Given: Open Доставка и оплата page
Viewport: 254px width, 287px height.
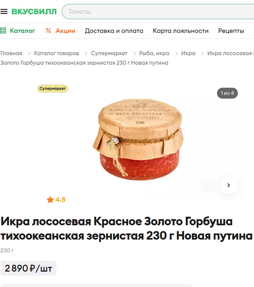Looking at the screenshot, I should [x=114, y=31].
